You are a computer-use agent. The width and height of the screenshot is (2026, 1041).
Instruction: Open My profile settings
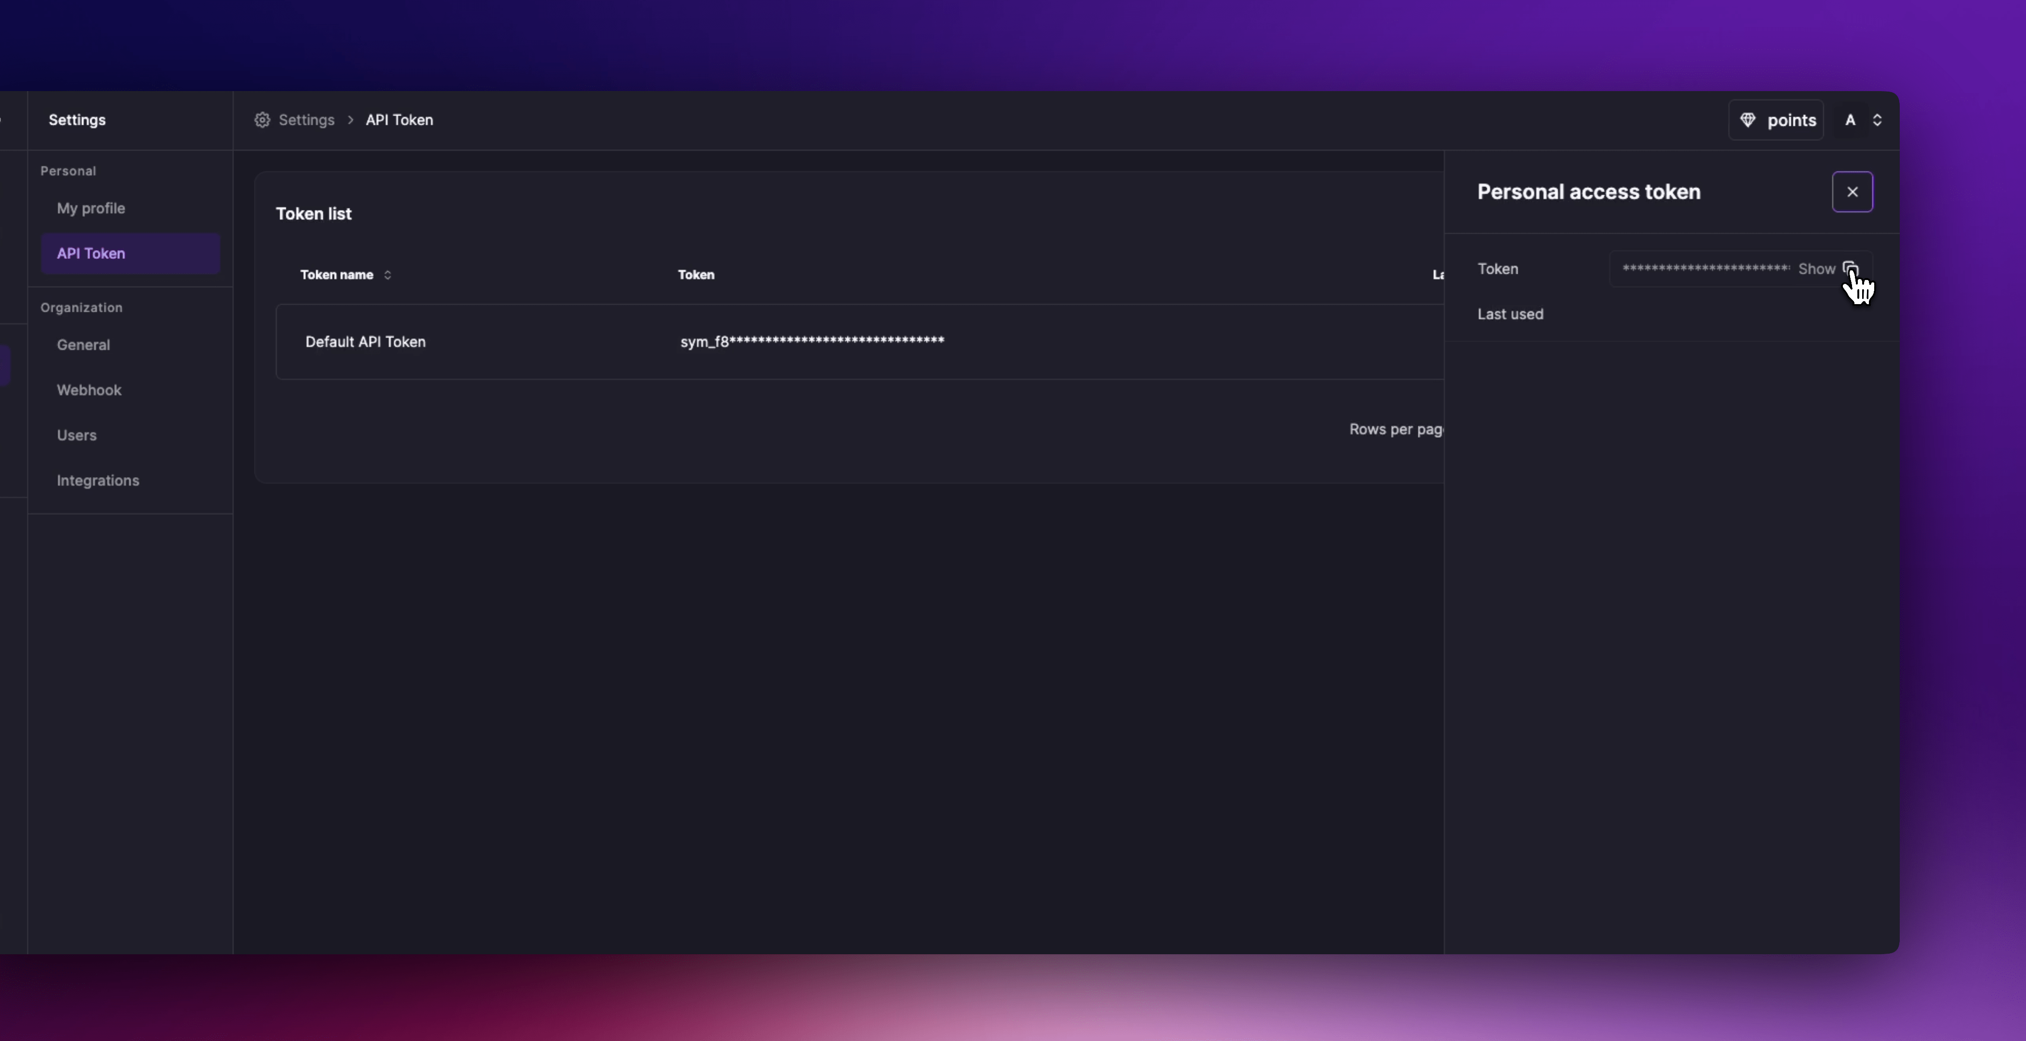(91, 208)
